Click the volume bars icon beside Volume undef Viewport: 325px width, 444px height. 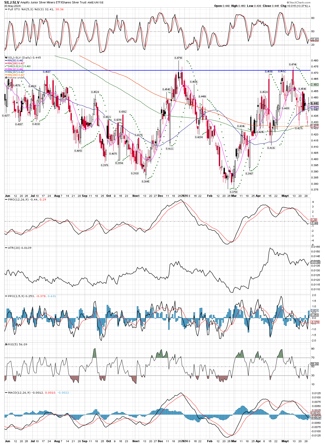pyautogui.click(x=6, y=78)
